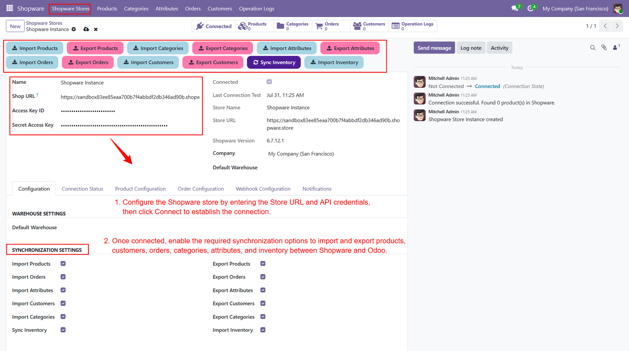Open the Operation Logs menu
The image size is (629, 351).
click(x=257, y=9)
